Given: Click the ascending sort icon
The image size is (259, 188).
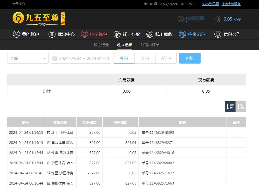Looking at the screenshot, I should (241, 107).
